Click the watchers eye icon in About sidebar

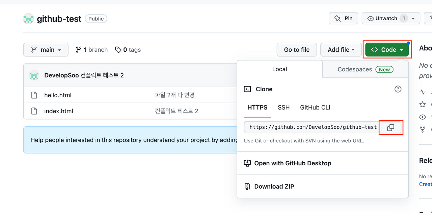coord(422,117)
